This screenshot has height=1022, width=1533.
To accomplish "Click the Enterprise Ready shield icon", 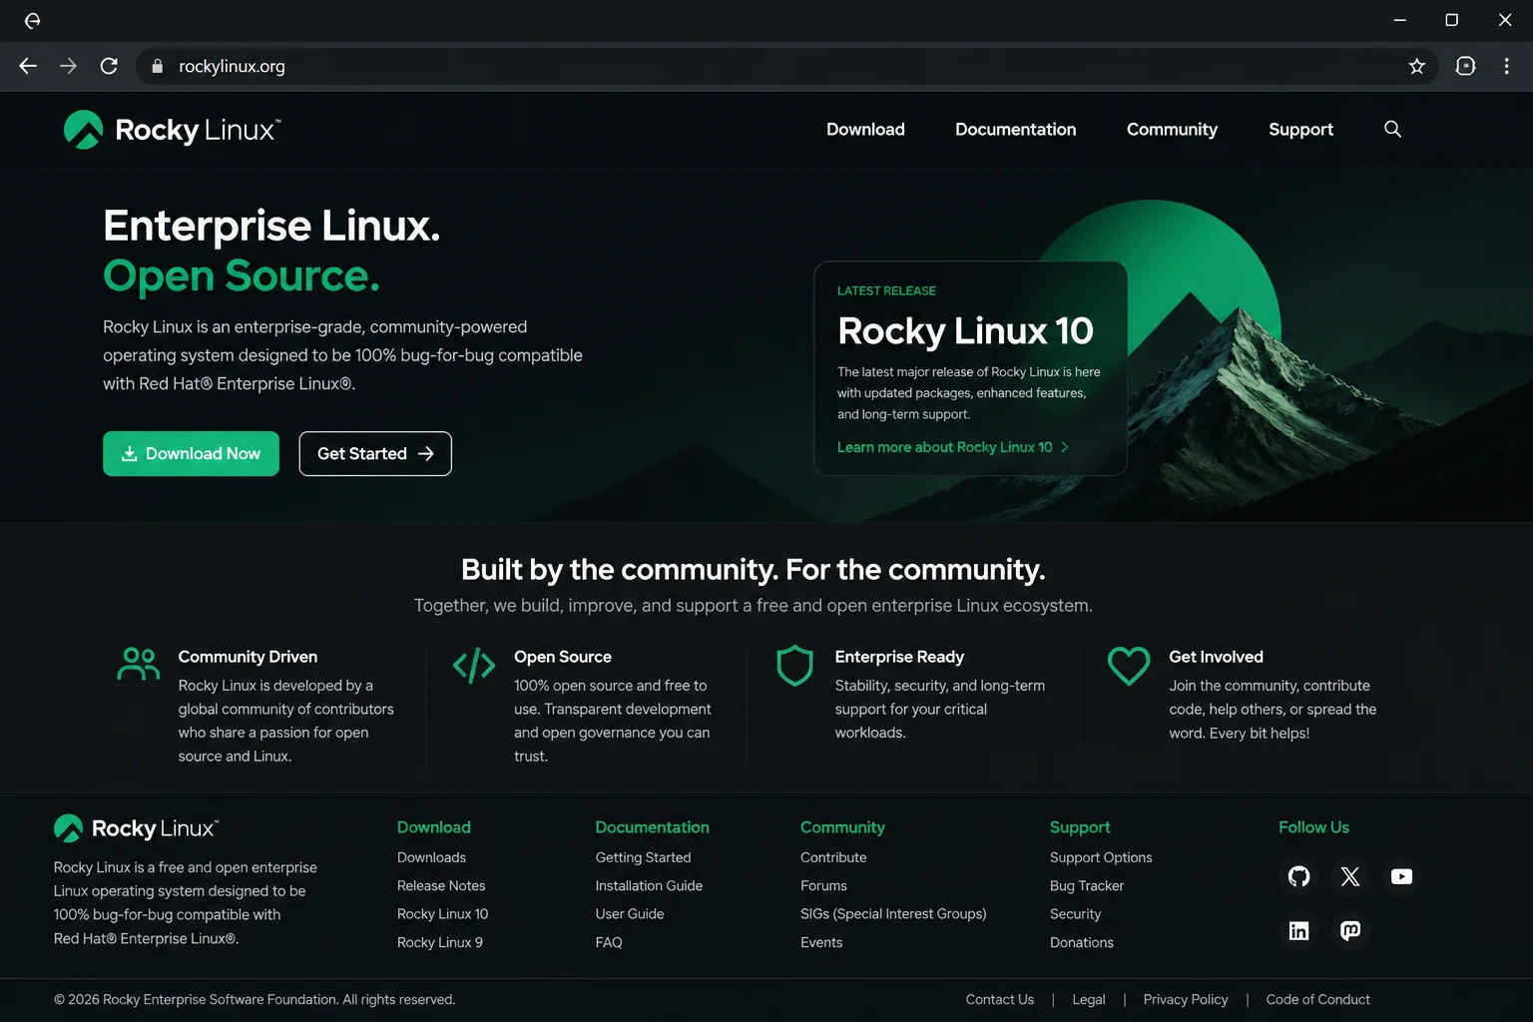I will click(795, 666).
